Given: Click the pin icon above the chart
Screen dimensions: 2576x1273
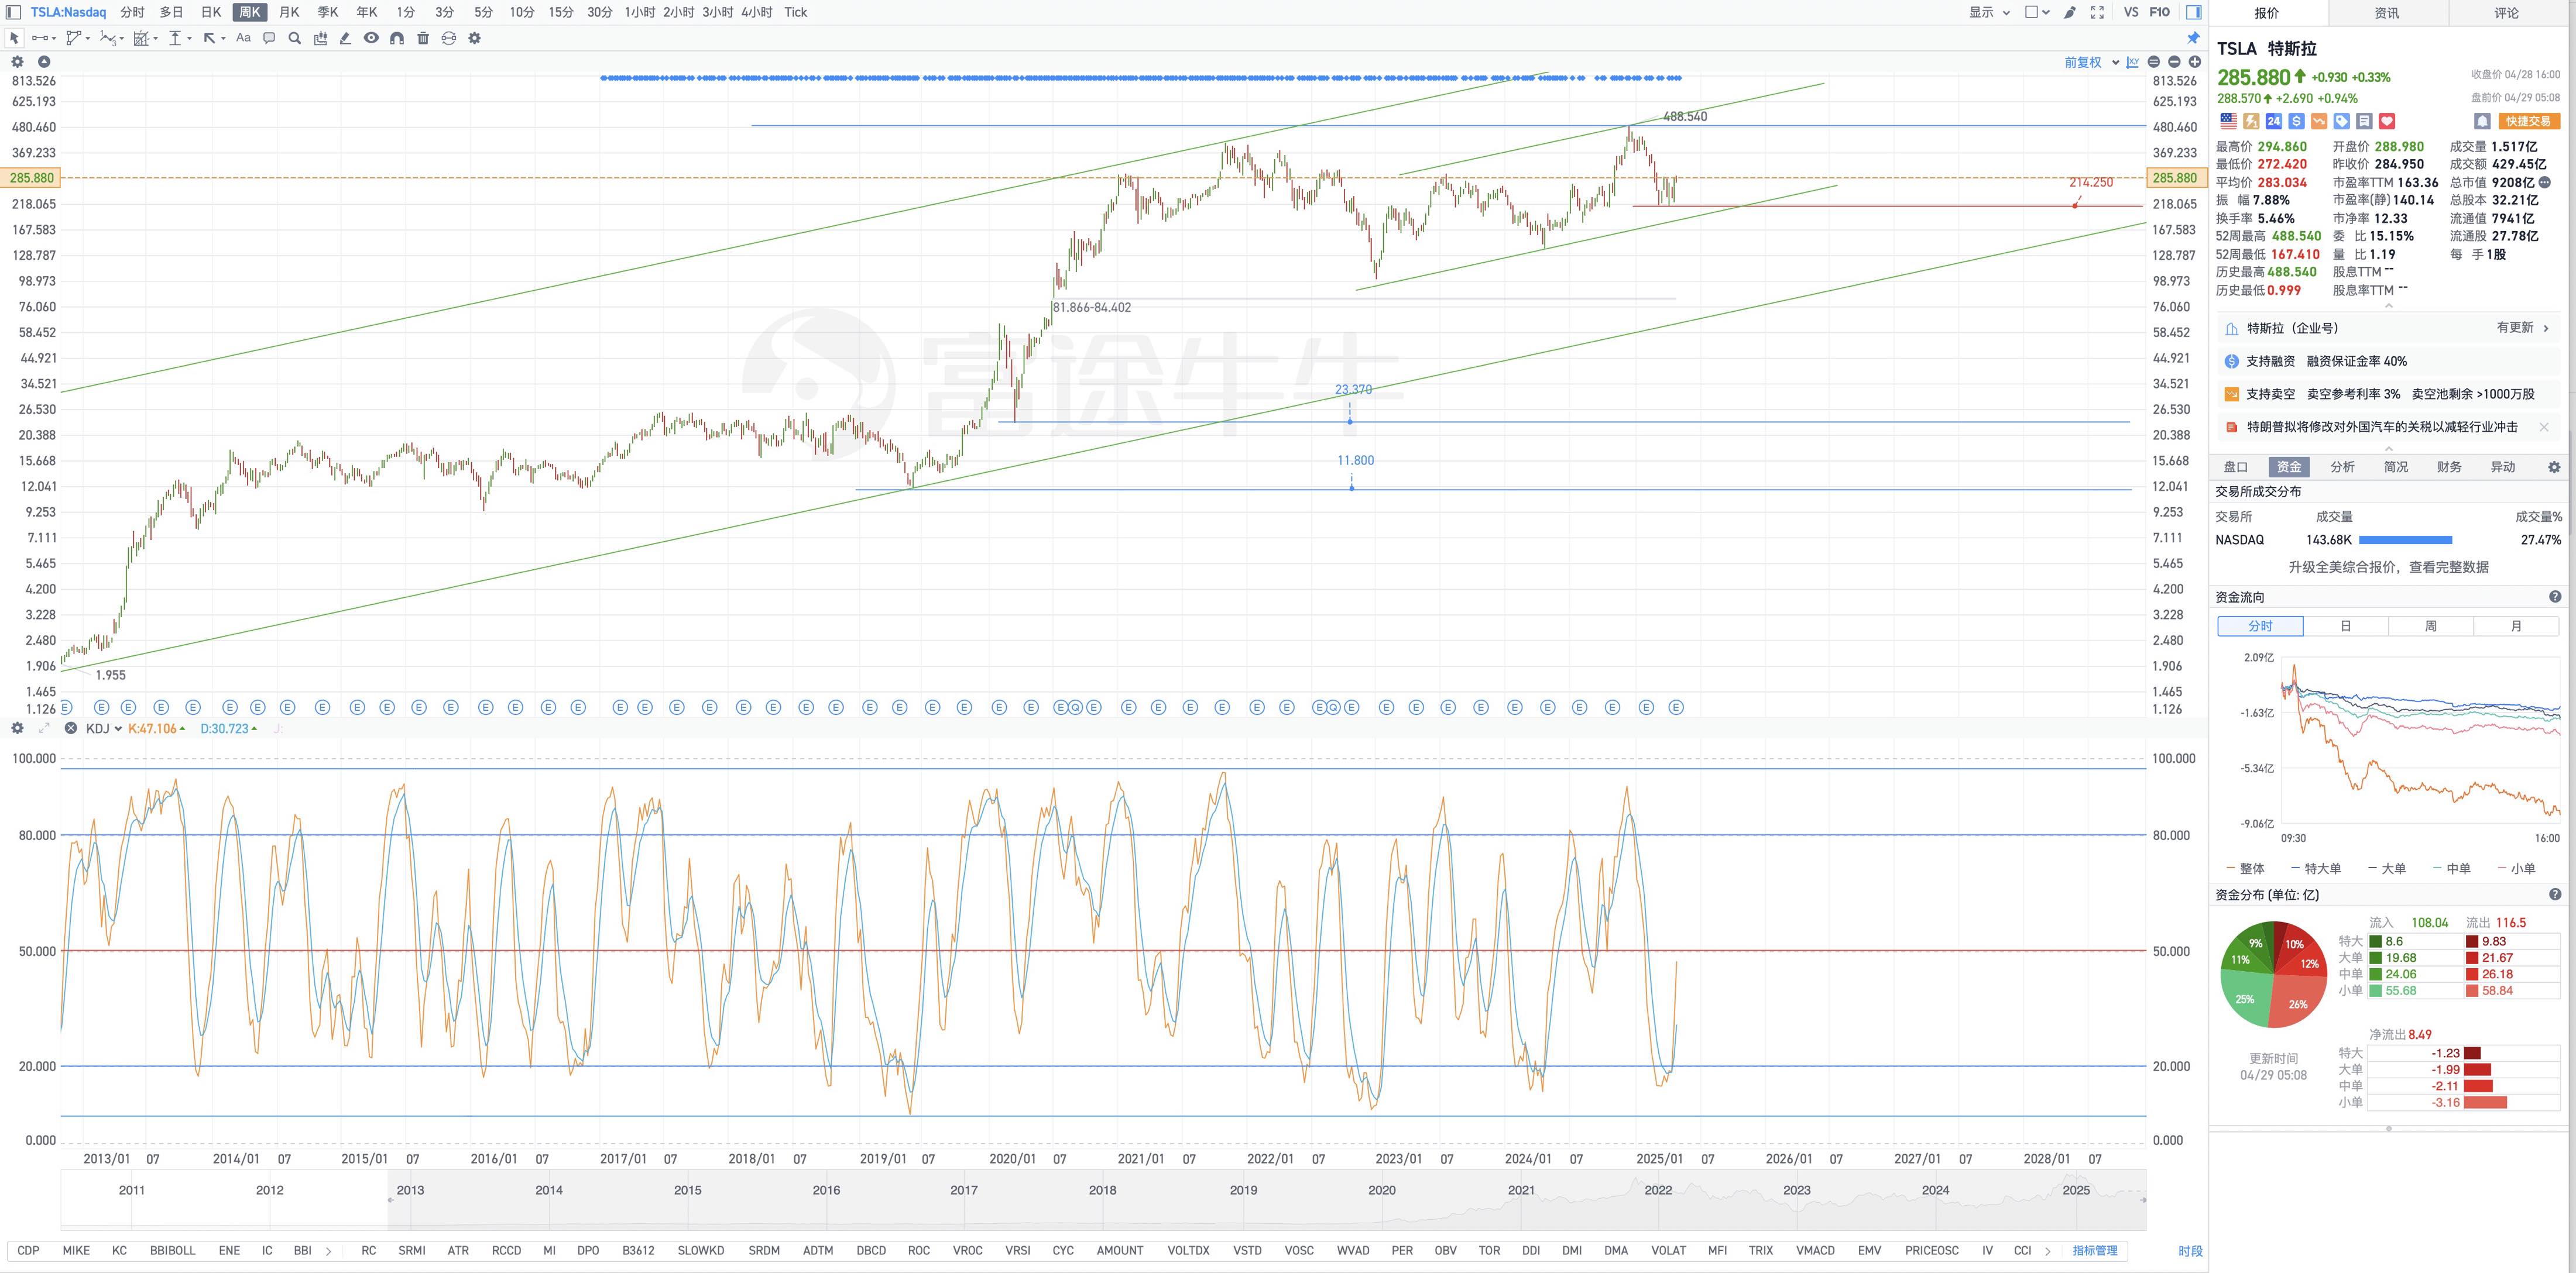Looking at the screenshot, I should [x=2193, y=38].
